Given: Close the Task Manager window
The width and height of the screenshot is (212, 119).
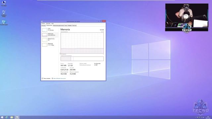Looking at the screenshot, I should (104, 21).
